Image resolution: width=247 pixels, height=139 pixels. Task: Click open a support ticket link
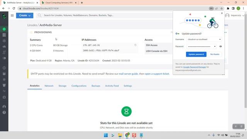pyautogui.click(x=157, y=74)
